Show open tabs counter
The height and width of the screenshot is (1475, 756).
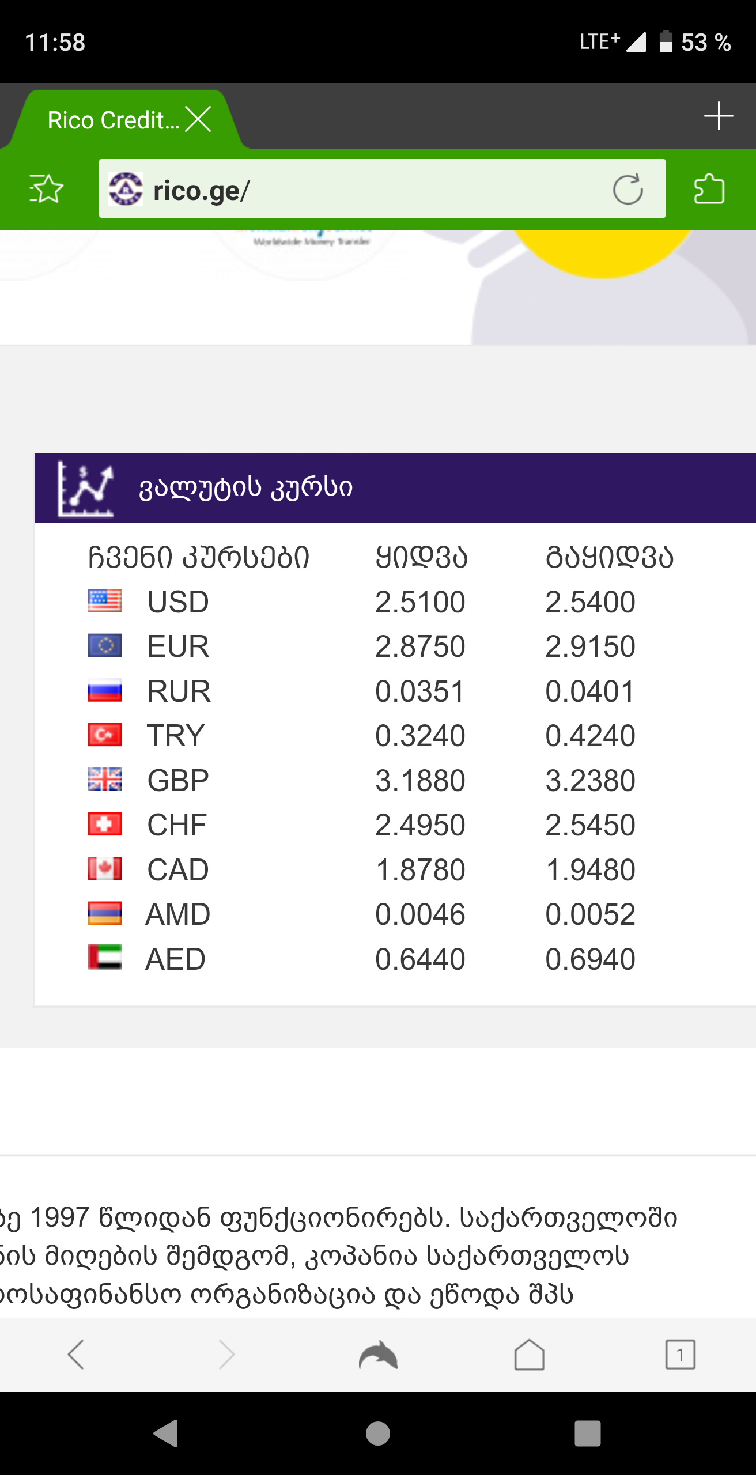tap(680, 1354)
